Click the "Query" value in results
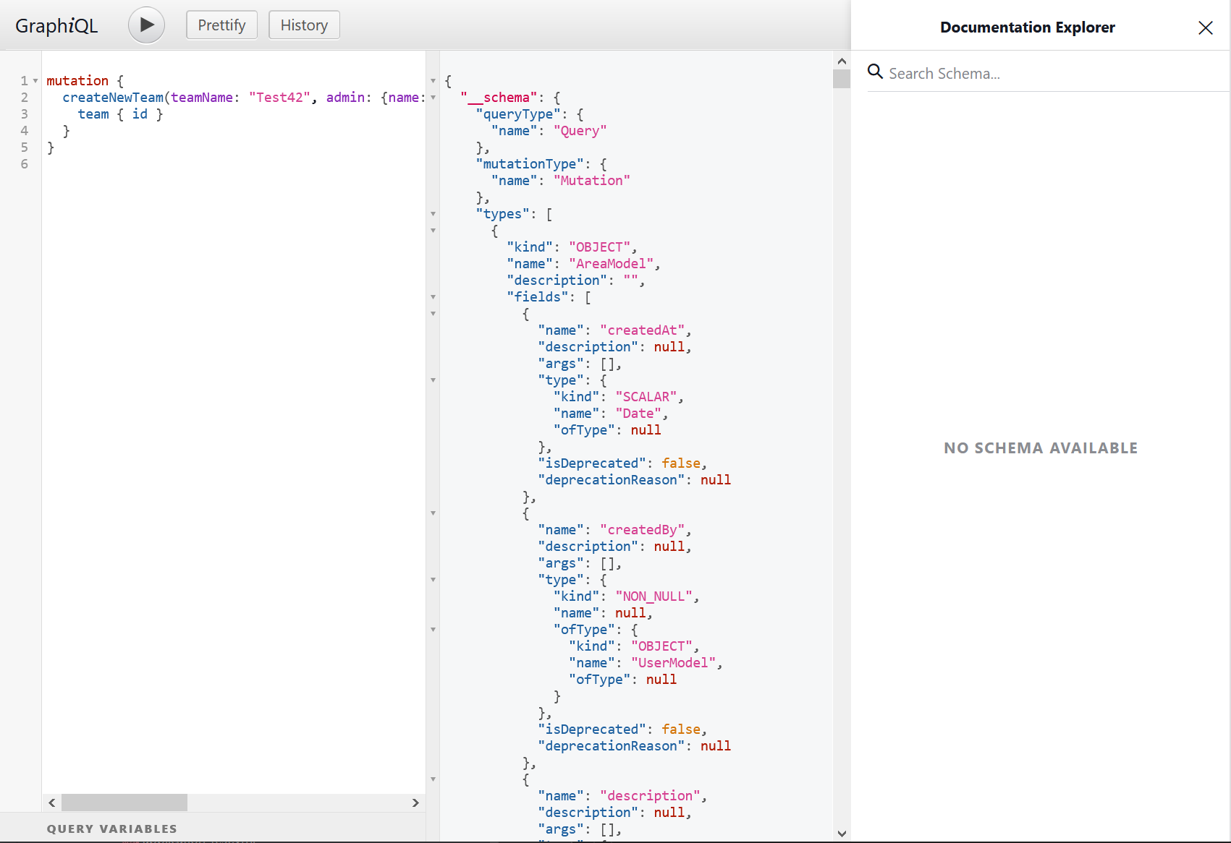Screen dimensions: 1231x843 pos(580,131)
